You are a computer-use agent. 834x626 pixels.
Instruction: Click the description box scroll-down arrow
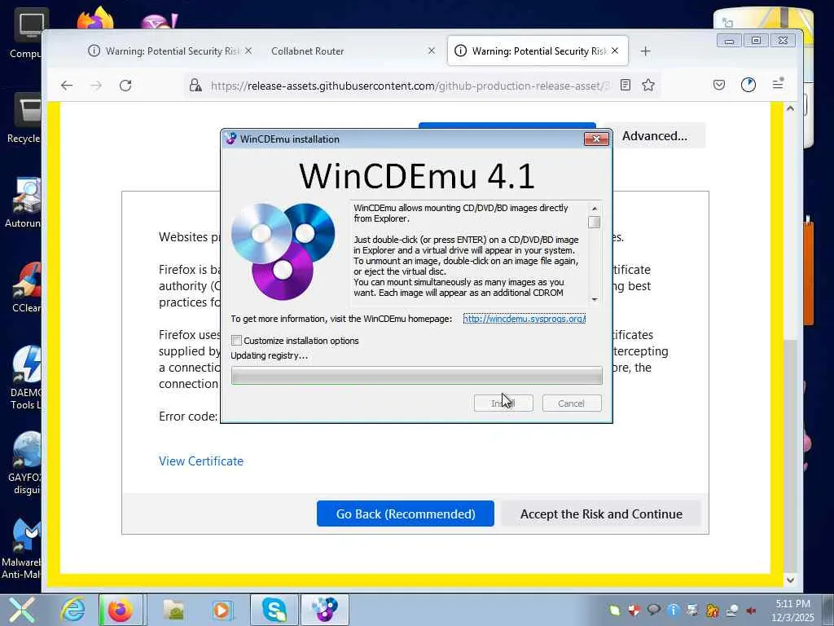tap(594, 299)
